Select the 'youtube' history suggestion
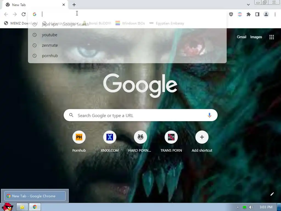The height and width of the screenshot is (211, 281). pyautogui.click(x=127, y=35)
